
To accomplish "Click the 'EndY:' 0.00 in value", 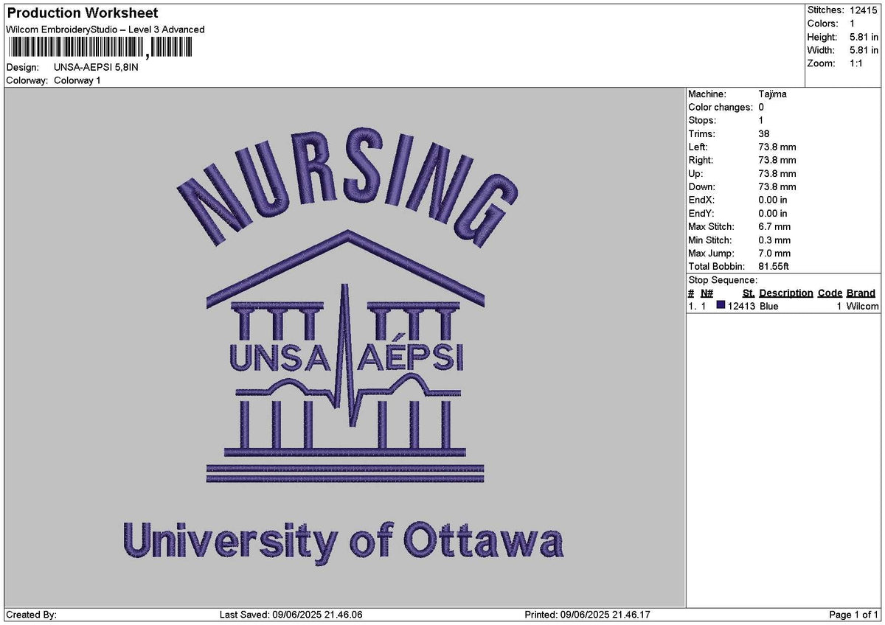I will [x=773, y=214].
